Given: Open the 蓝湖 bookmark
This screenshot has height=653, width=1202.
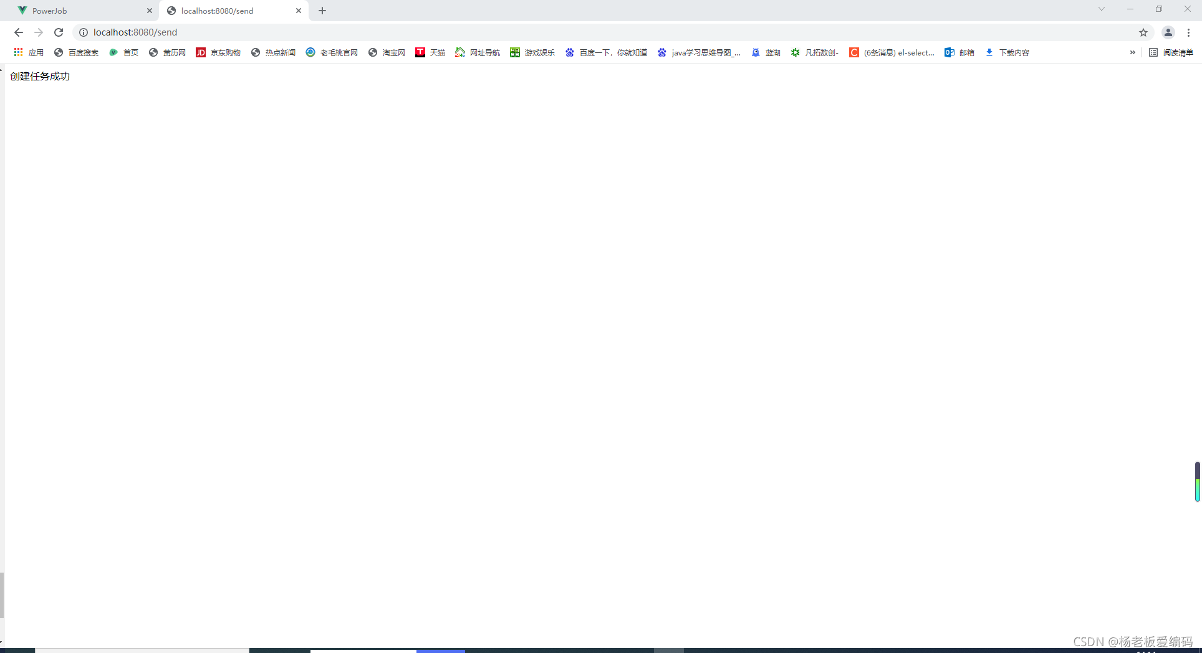Looking at the screenshot, I should [x=766, y=52].
